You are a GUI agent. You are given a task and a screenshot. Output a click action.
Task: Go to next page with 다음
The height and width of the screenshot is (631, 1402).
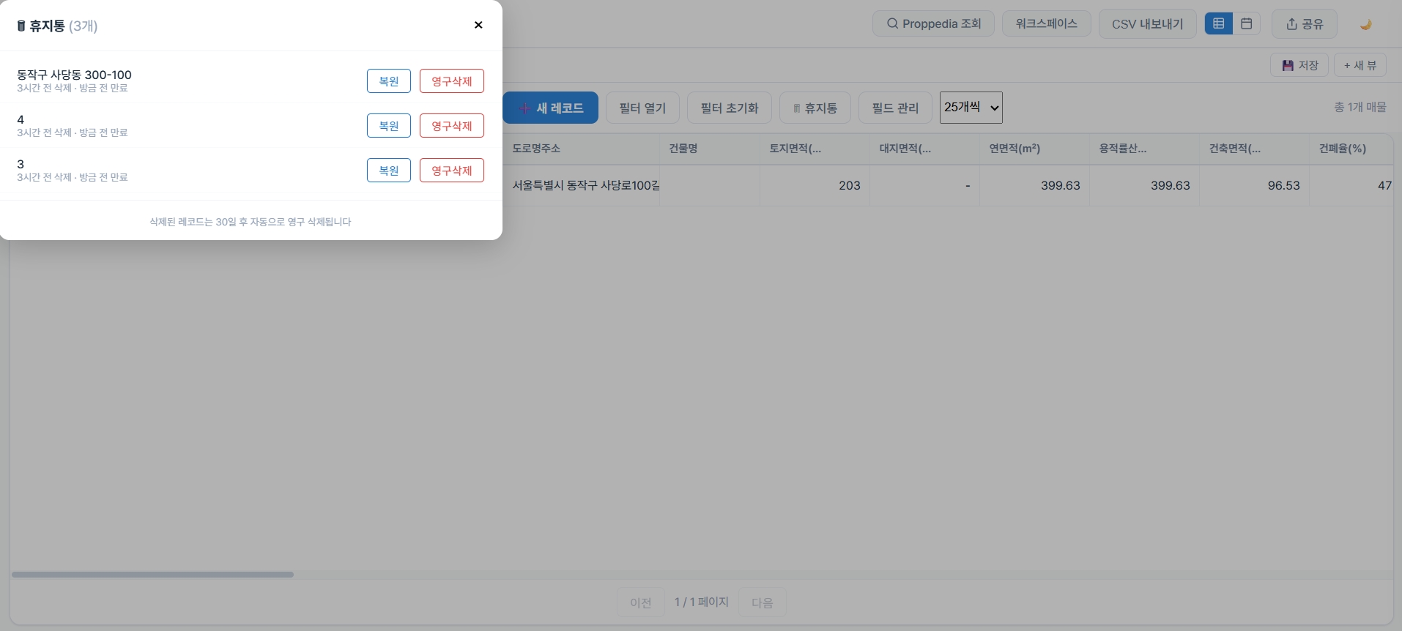(763, 602)
